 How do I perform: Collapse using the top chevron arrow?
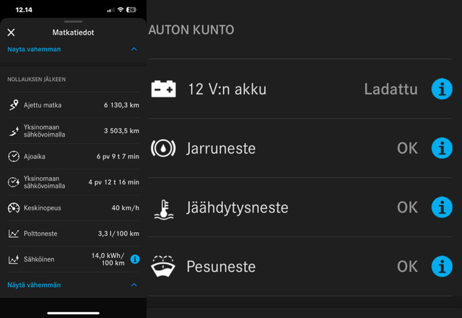(x=134, y=49)
